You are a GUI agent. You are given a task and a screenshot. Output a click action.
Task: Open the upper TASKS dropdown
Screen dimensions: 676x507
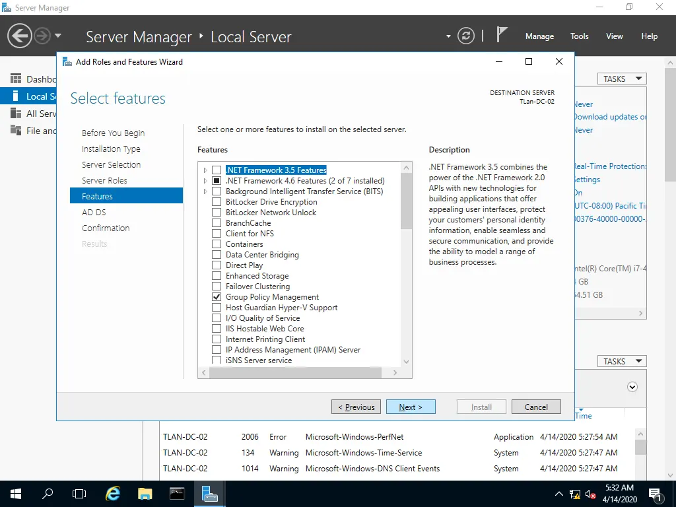[622, 79]
